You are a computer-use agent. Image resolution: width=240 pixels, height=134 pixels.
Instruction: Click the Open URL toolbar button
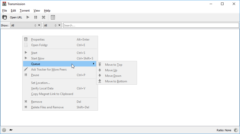coord(16,17)
